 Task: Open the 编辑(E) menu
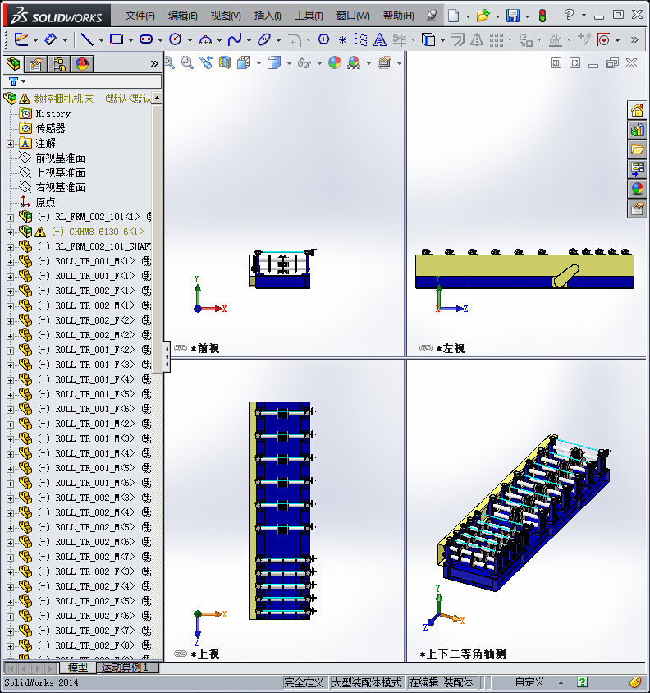182,16
